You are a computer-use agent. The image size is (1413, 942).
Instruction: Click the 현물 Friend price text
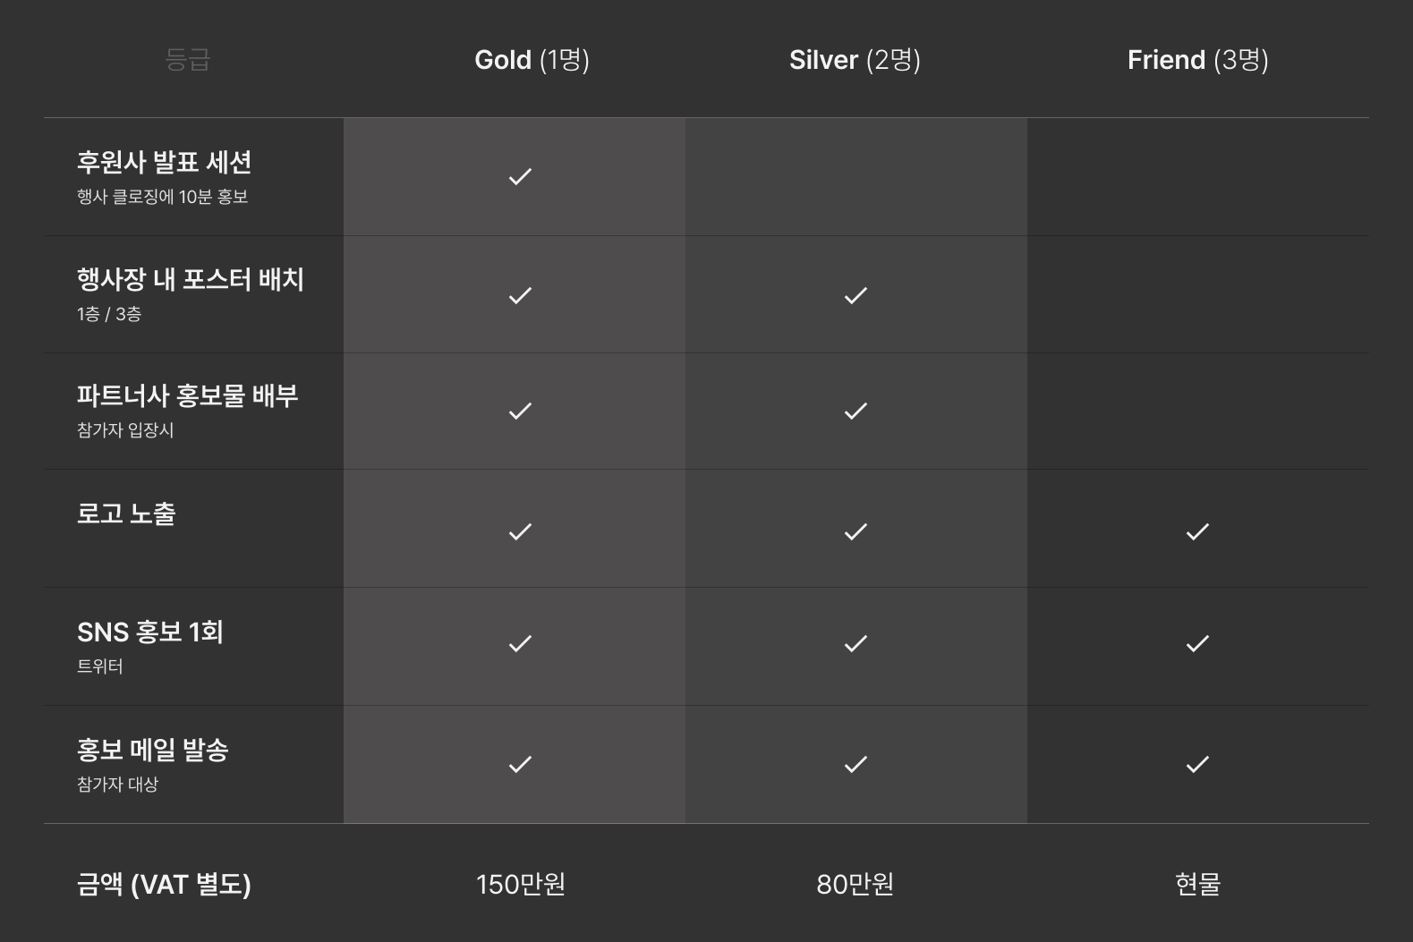pos(1197,884)
